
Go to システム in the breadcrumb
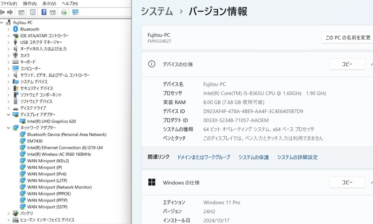[x=157, y=11]
